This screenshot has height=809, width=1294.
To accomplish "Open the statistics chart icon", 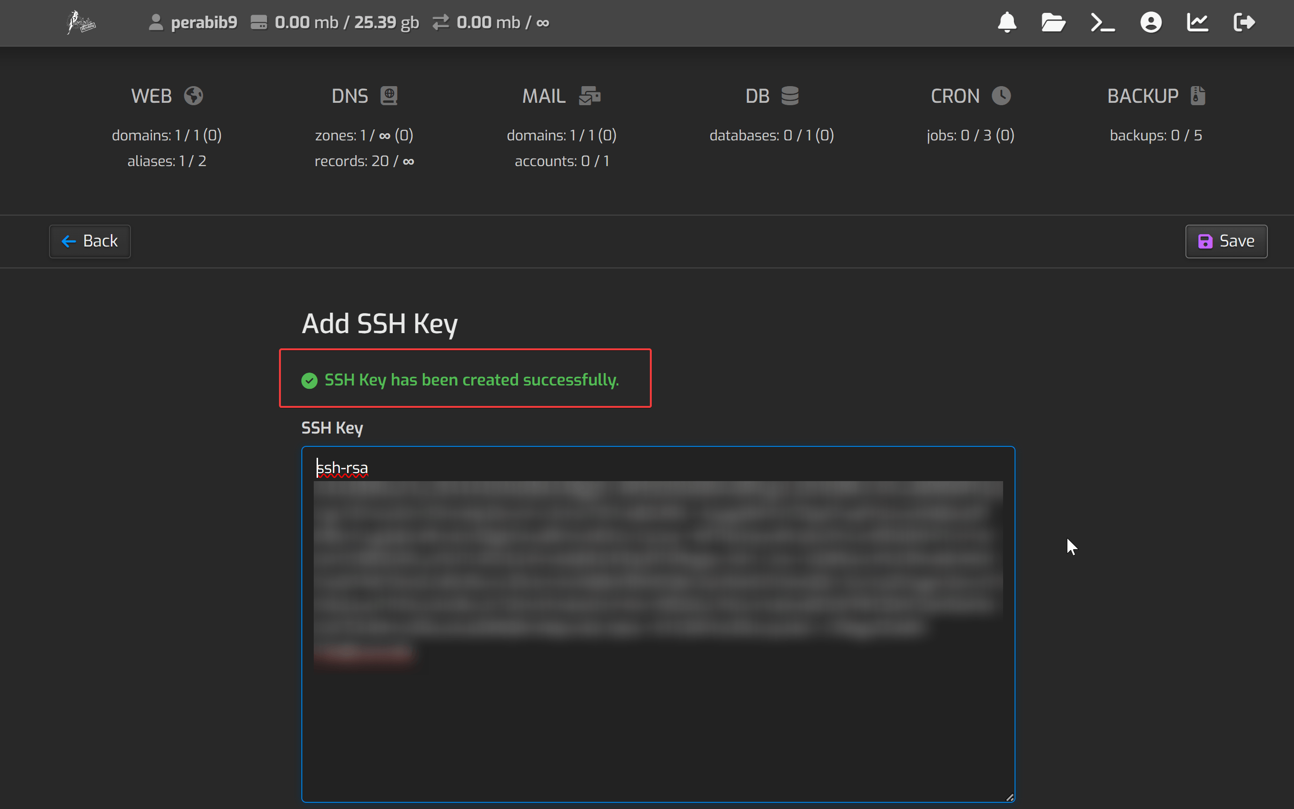I will click(x=1197, y=22).
